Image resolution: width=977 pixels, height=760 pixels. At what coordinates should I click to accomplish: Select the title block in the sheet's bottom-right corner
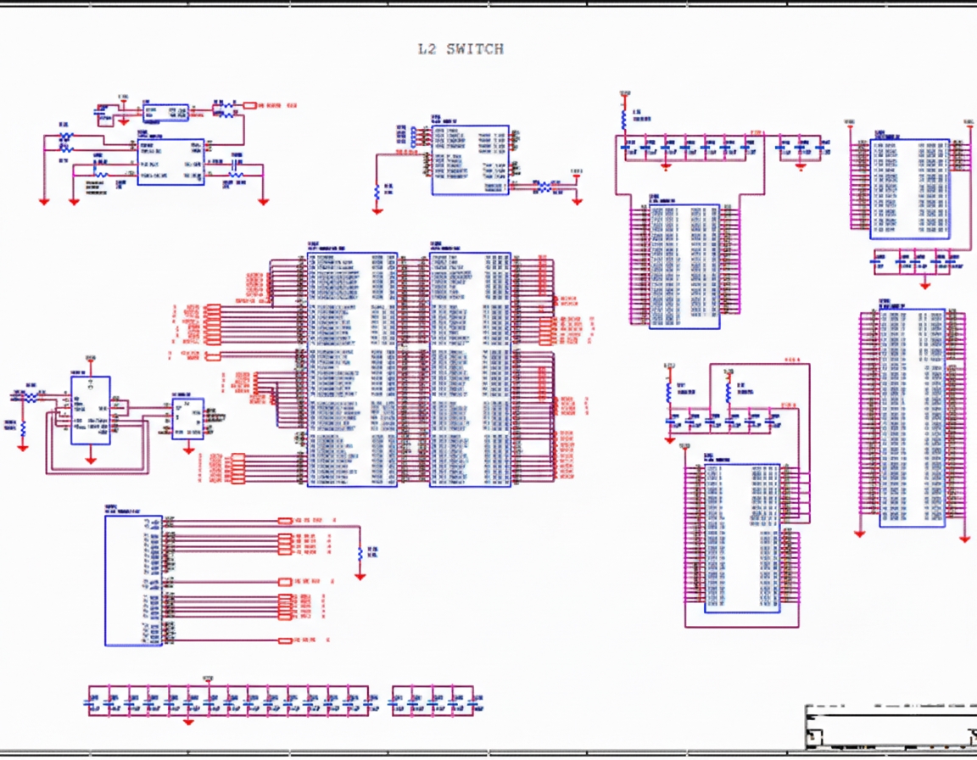(891, 726)
